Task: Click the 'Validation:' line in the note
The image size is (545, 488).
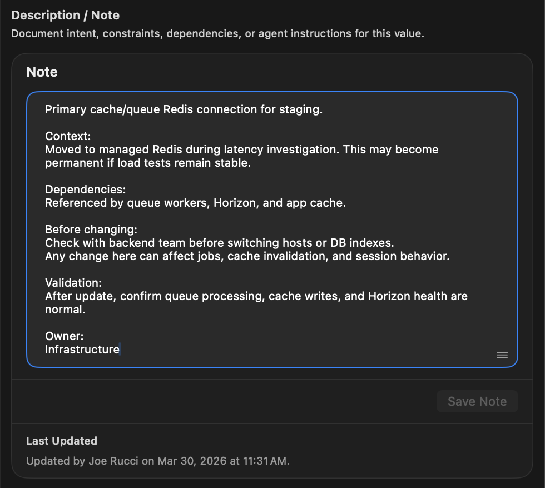Action: [x=73, y=283]
